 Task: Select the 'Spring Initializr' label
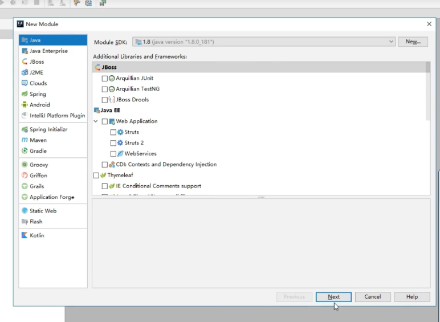click(x=48, y=129)
